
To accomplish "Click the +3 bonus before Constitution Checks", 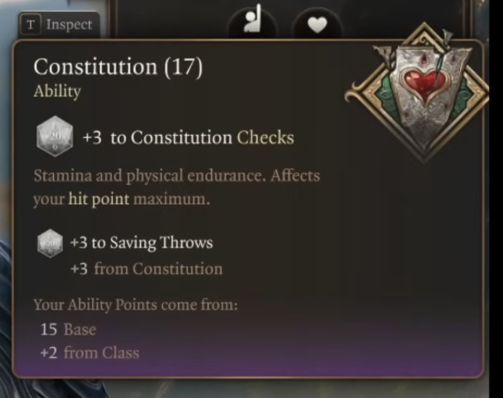I will coord(93,138).
